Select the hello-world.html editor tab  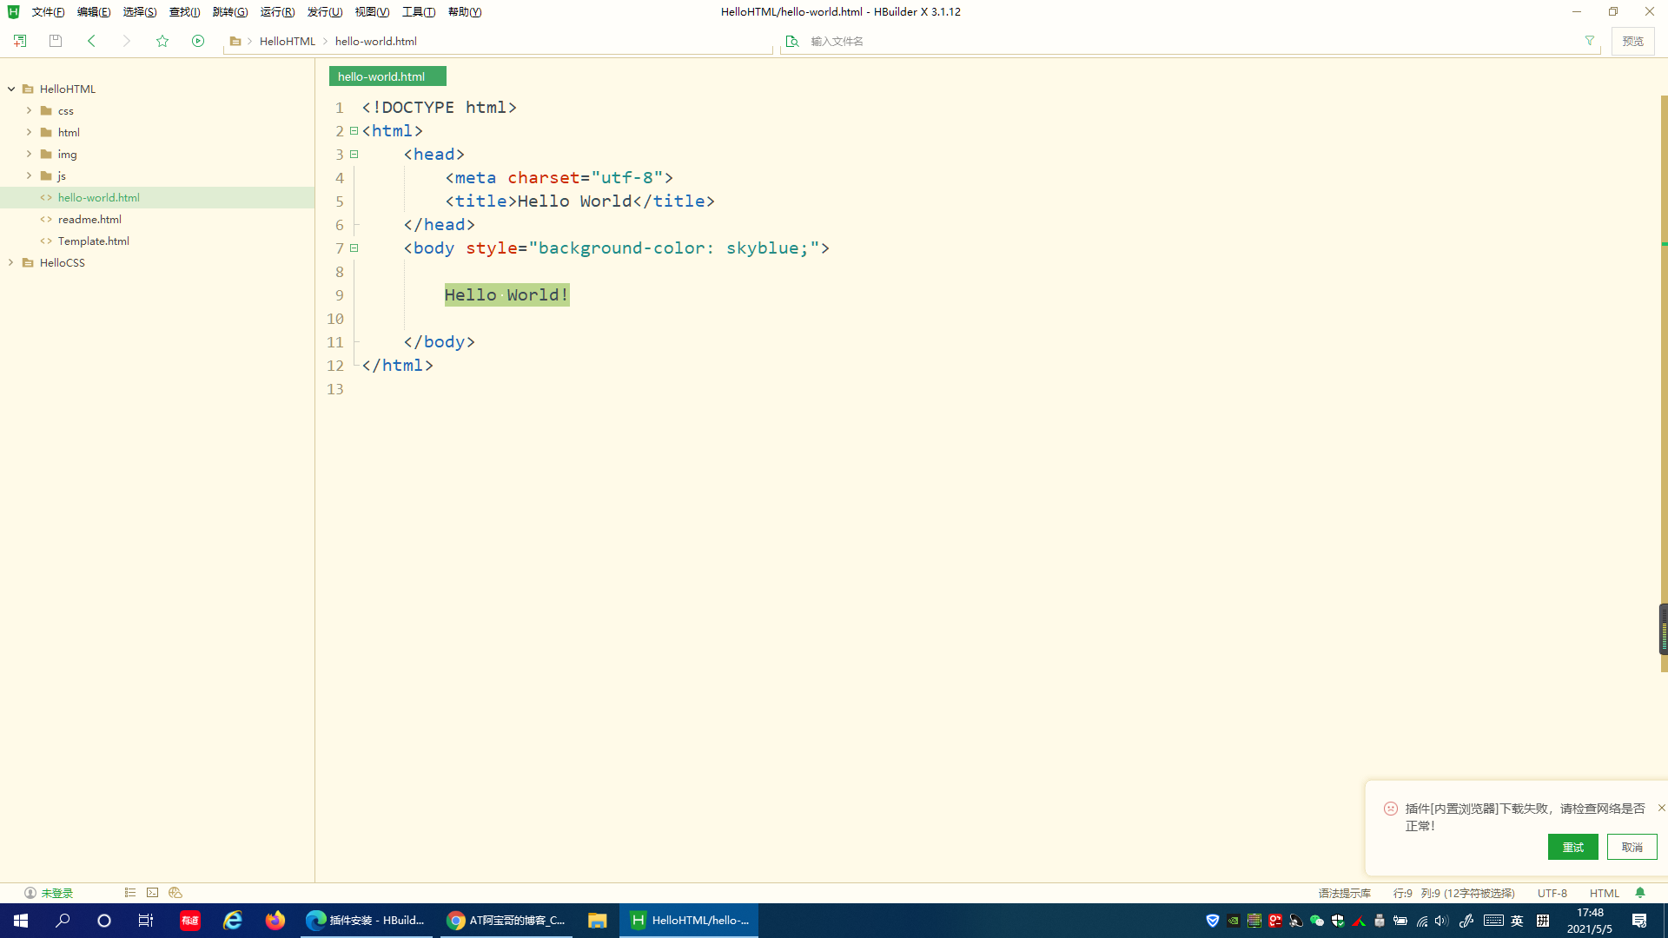(387, 76)
